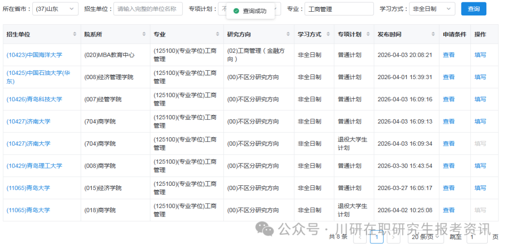Viewport: 507px width, 249px height.
Task: Open the 20 条/页 page size dropdown
Action: coord(425,237)
